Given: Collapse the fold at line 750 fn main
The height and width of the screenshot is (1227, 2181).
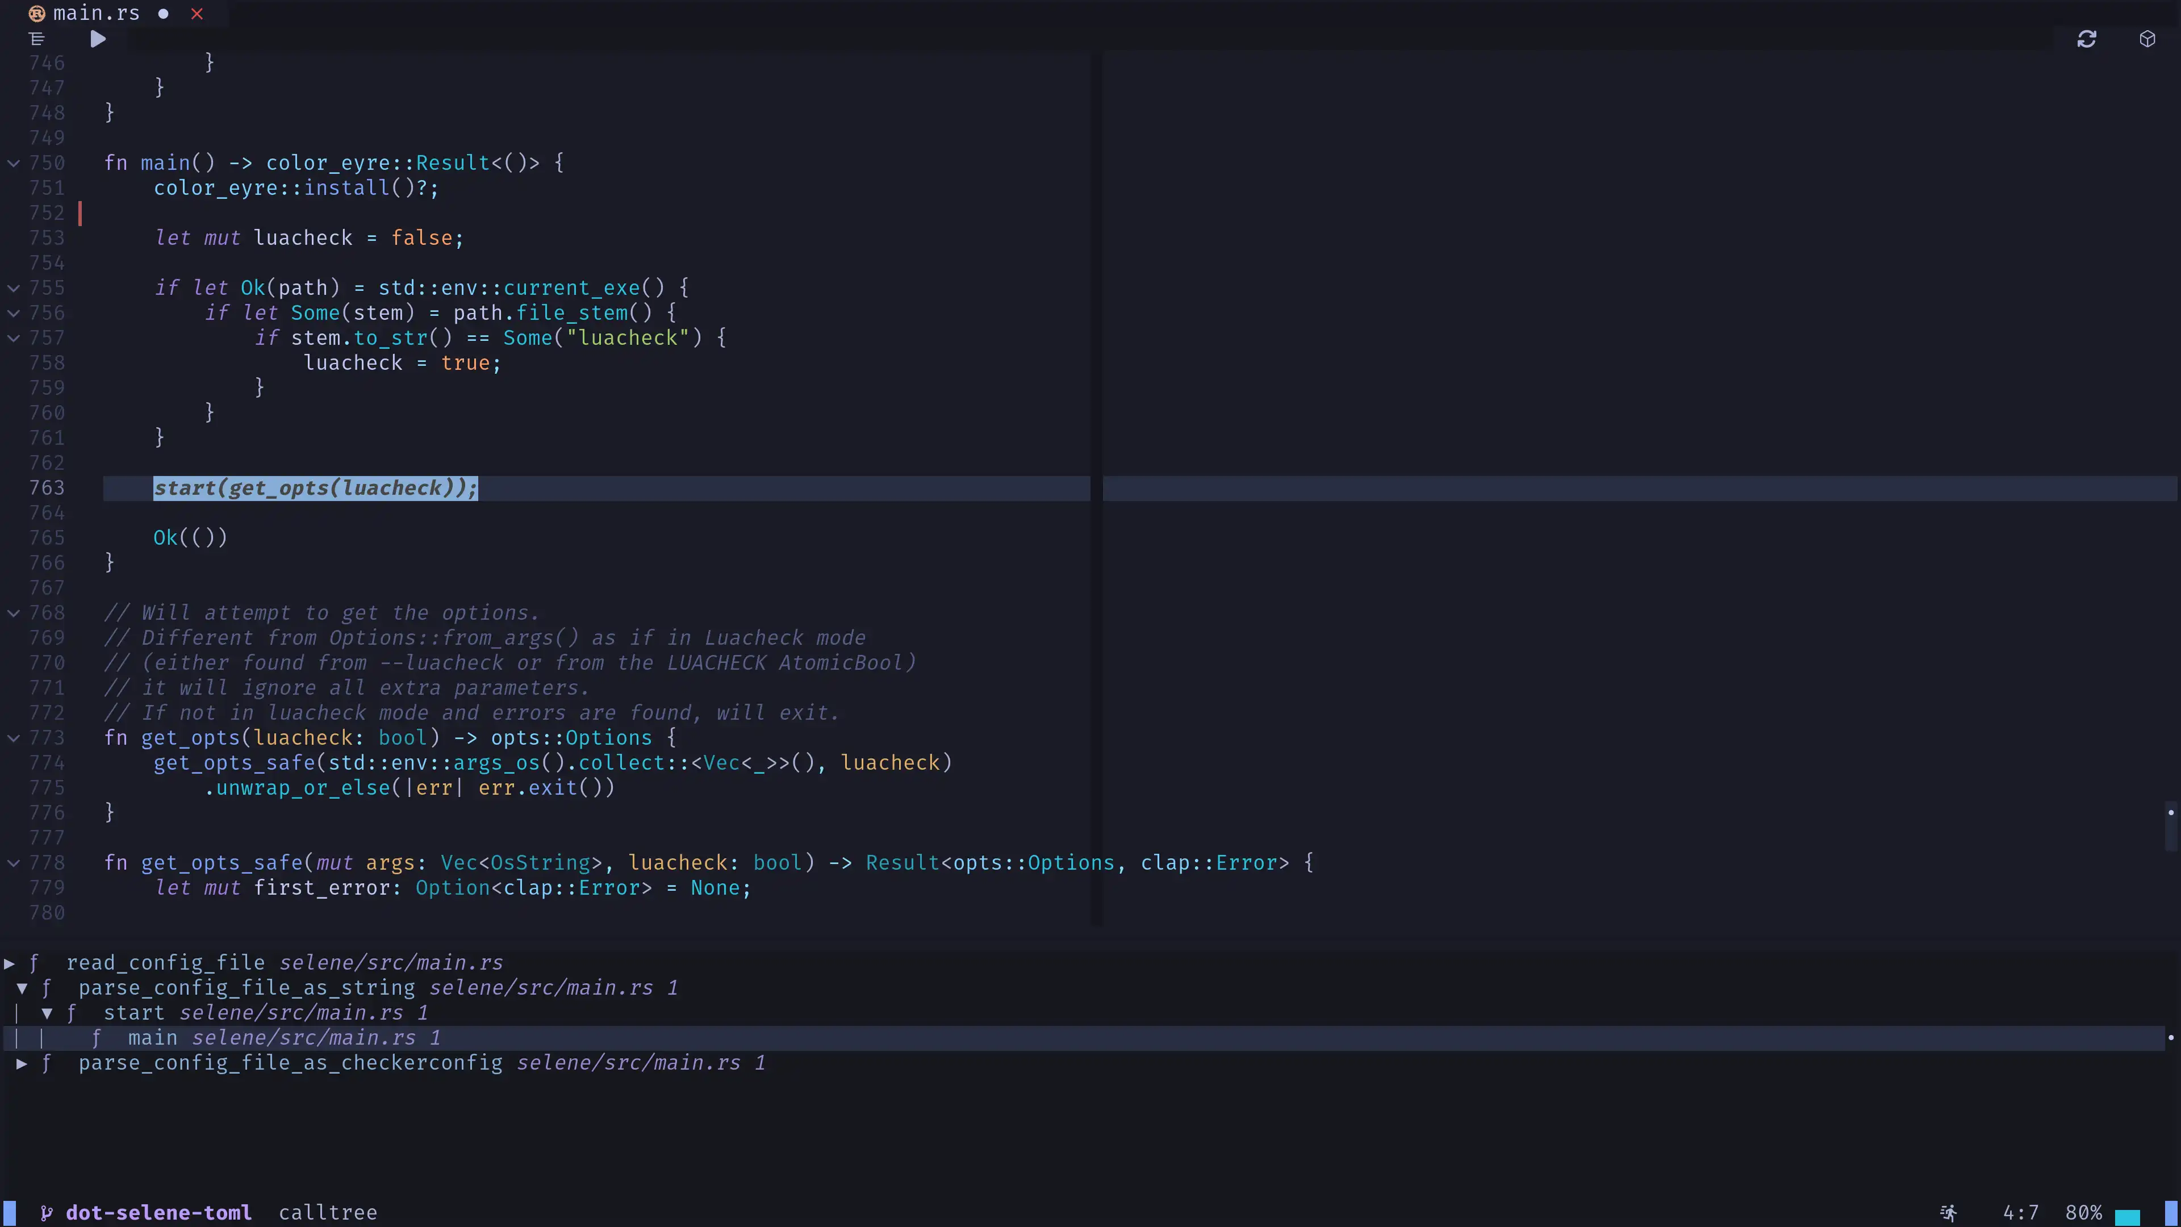Looking at the screenshot, I should tap(14, 162).
